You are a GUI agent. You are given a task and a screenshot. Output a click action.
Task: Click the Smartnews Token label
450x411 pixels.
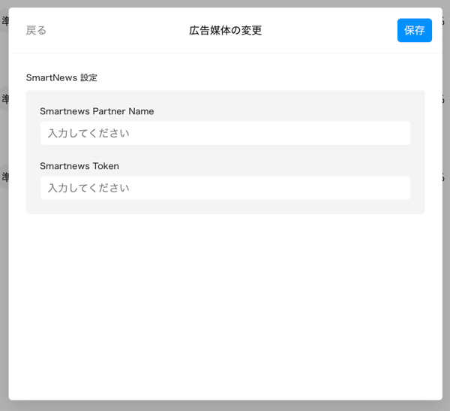[x=79, y=166]
